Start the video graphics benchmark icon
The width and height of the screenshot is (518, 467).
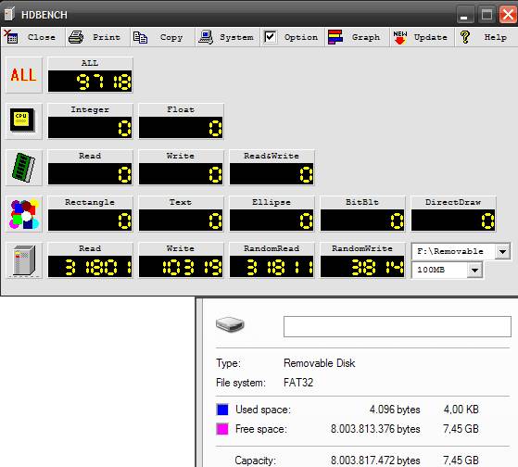[x=24, y=214]
